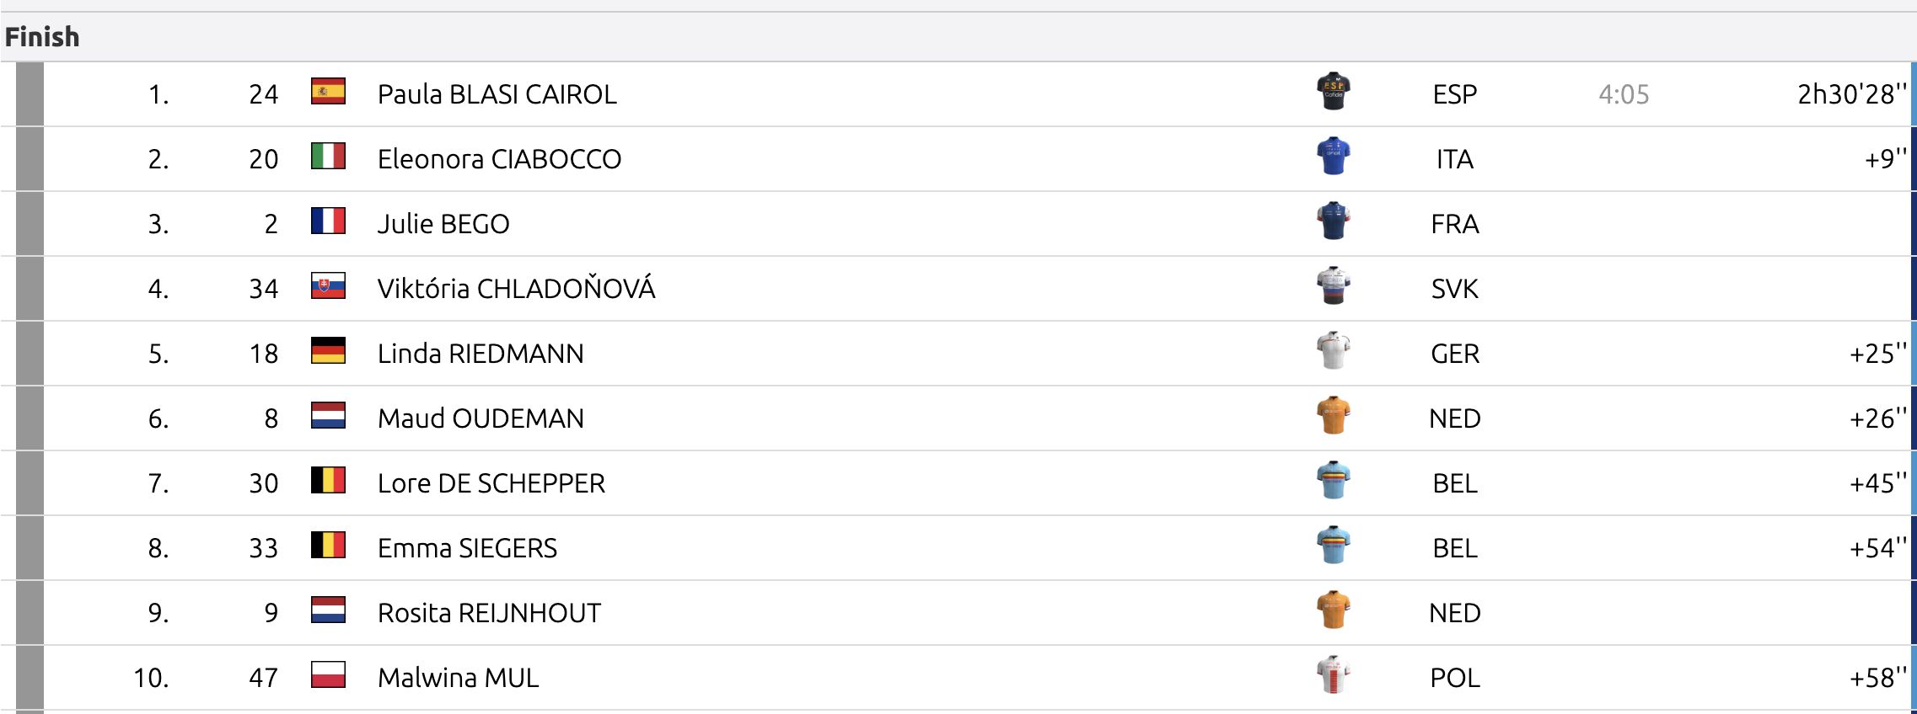Click the Poland flag beside Malwina Mul
Viewport: 1917px width, 714px height.
328,674
